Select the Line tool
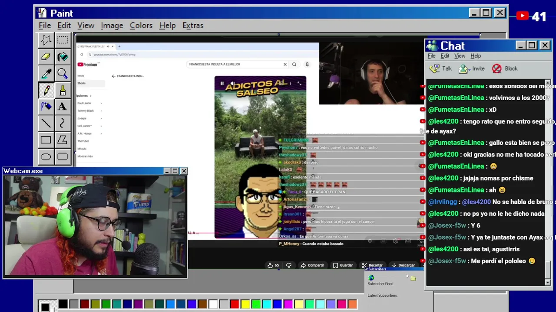Screen dimensions: 556x312 (x=46, y=123)
